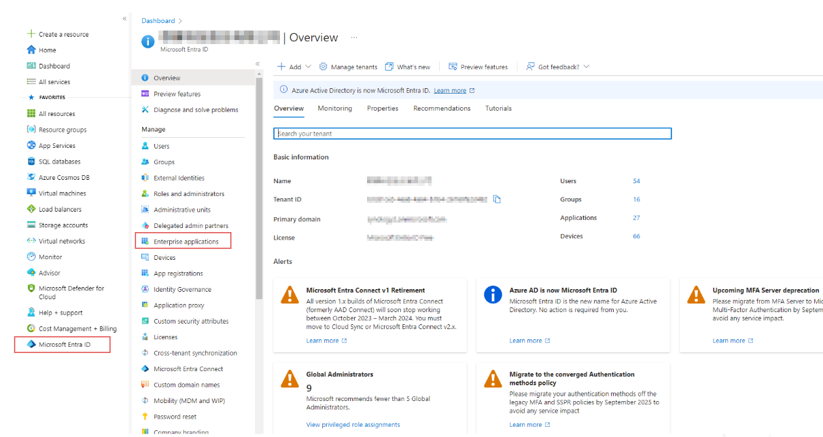Open the Users count 54 link
Image resolution: width=823 pixels, height=437 pixels.
637,181
